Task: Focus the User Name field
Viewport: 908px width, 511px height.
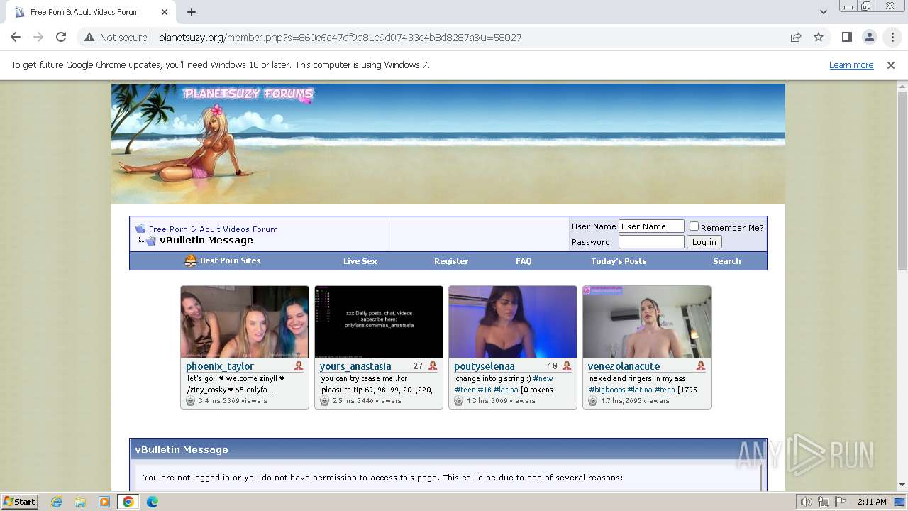Action: tap(651, 226)
